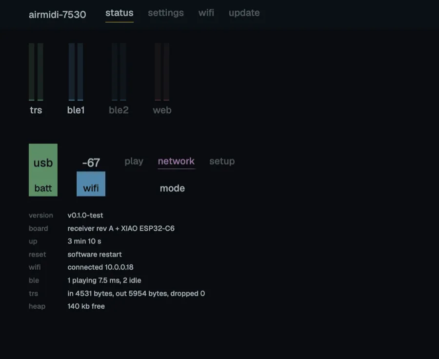Click the v0.1.0-test version value
The height and width of the screenshot is (359, 439).
(x=85, y=215)
